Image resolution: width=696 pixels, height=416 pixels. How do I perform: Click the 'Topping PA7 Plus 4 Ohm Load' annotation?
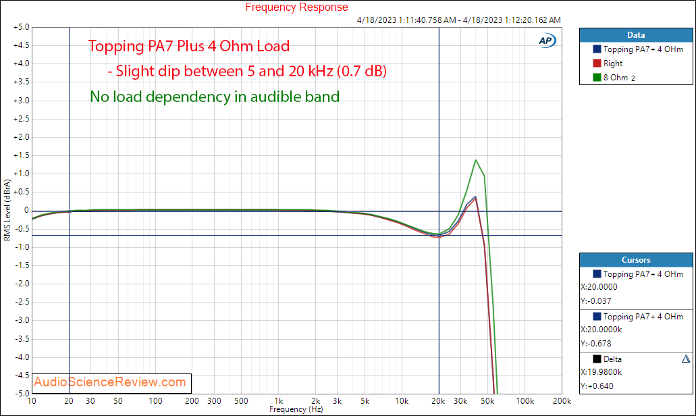(189, 46)
